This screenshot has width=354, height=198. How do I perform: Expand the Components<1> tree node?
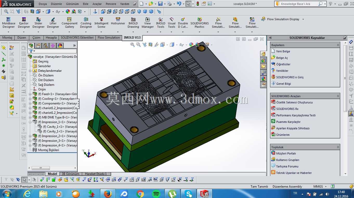click(x=30, y=103)
